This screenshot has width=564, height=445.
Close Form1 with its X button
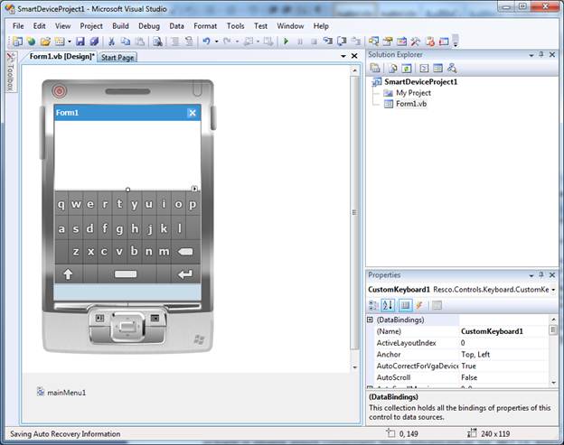coord(193,113)
